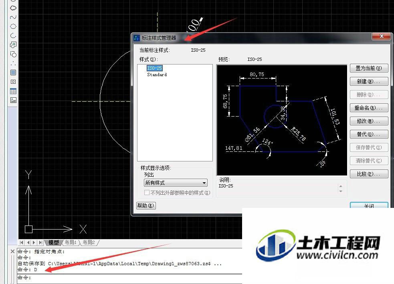Screen dimensions: 394x284
Task: Select the Hatch fill tool
Action: pos(13,73)
